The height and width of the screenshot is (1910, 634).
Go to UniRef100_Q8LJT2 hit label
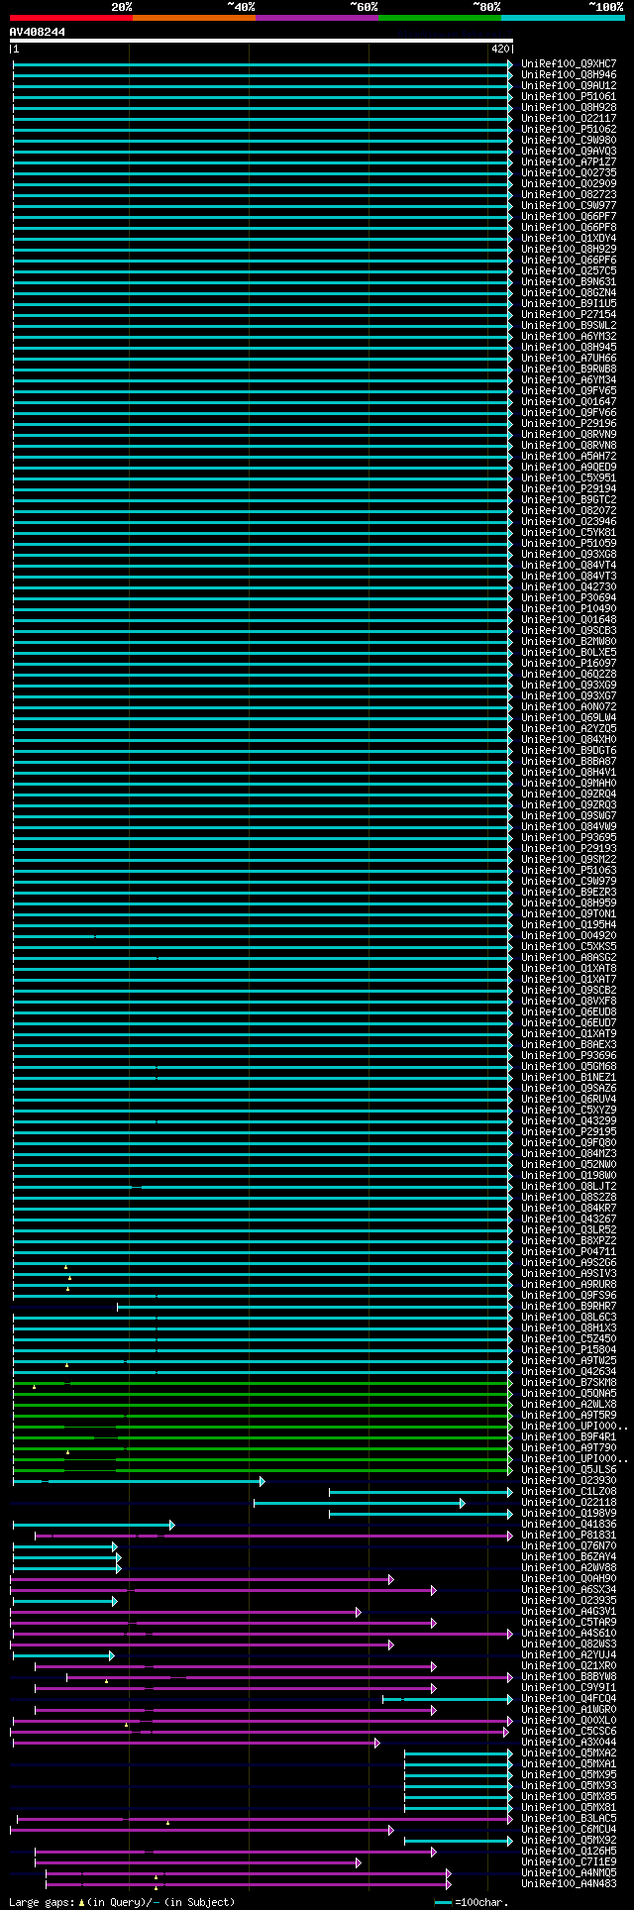569,1187
